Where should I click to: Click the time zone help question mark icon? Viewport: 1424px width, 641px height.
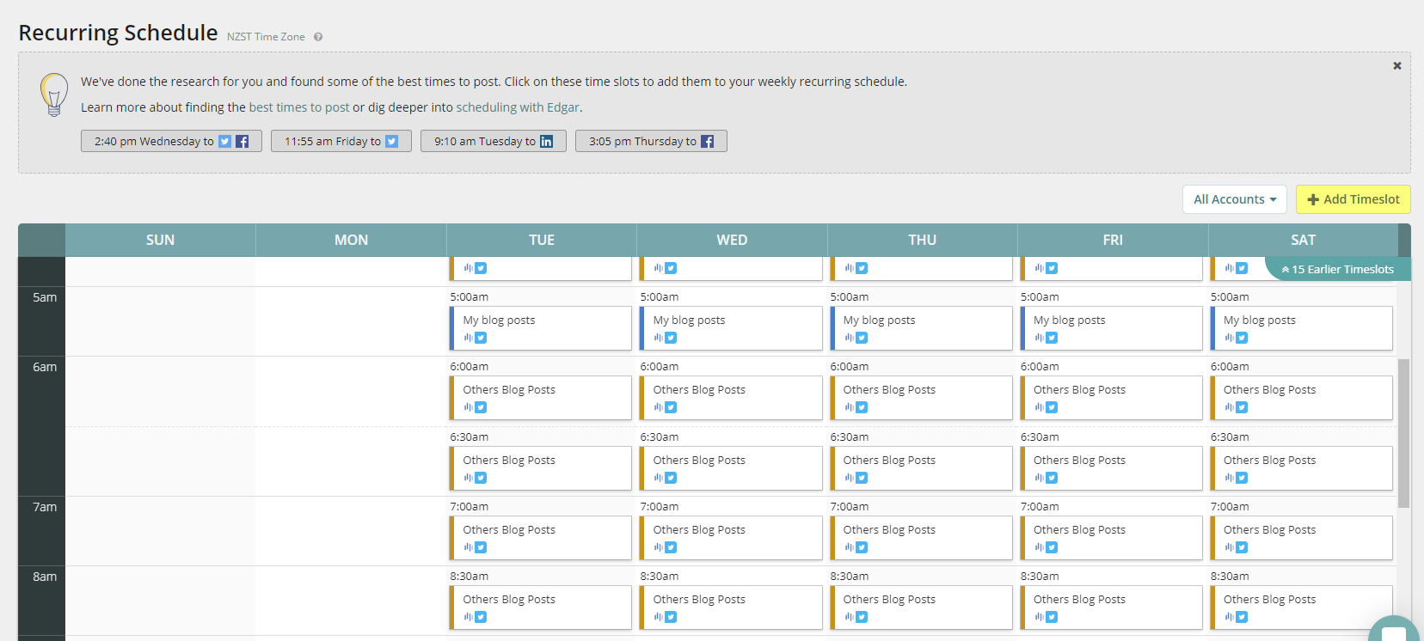click(318, 37)
